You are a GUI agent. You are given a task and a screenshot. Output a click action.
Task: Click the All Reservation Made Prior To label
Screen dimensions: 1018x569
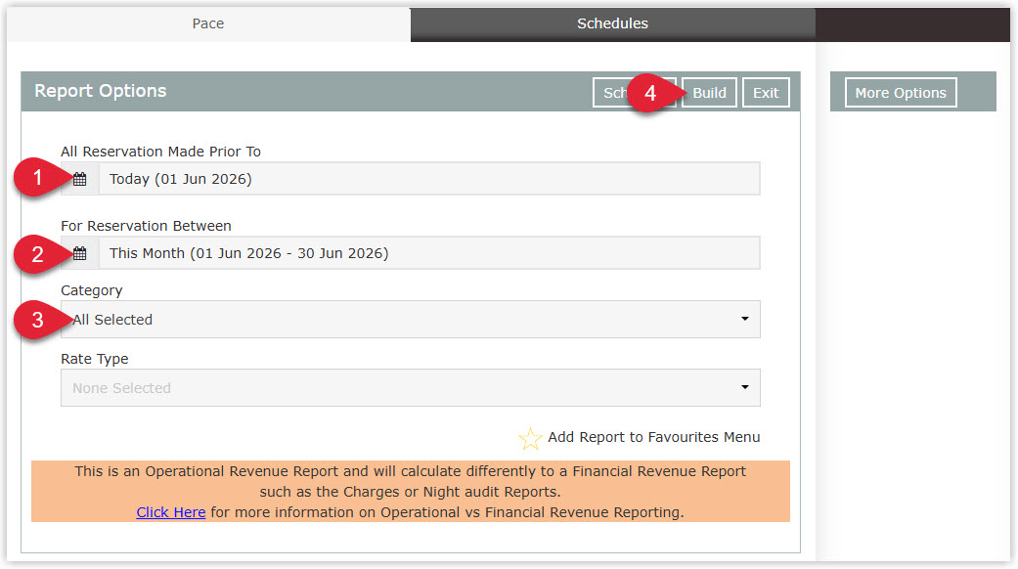click(161, 152)
